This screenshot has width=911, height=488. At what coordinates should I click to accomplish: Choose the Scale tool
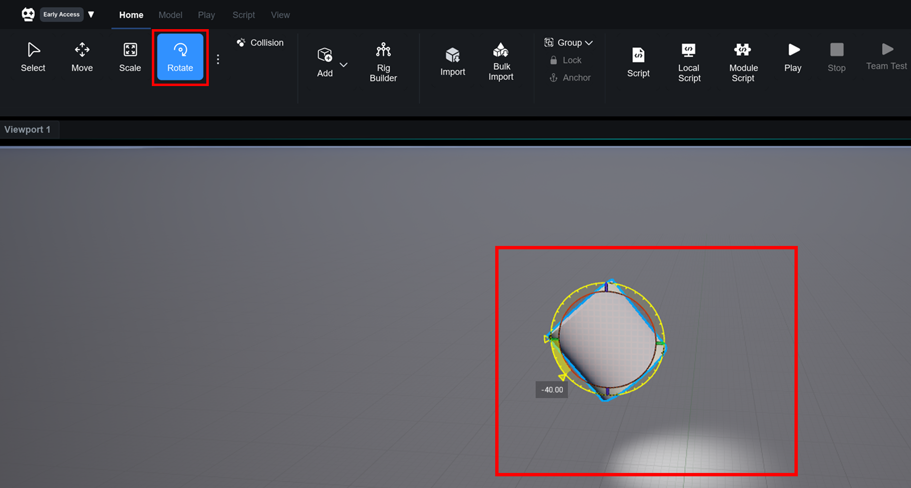point(130,57)
